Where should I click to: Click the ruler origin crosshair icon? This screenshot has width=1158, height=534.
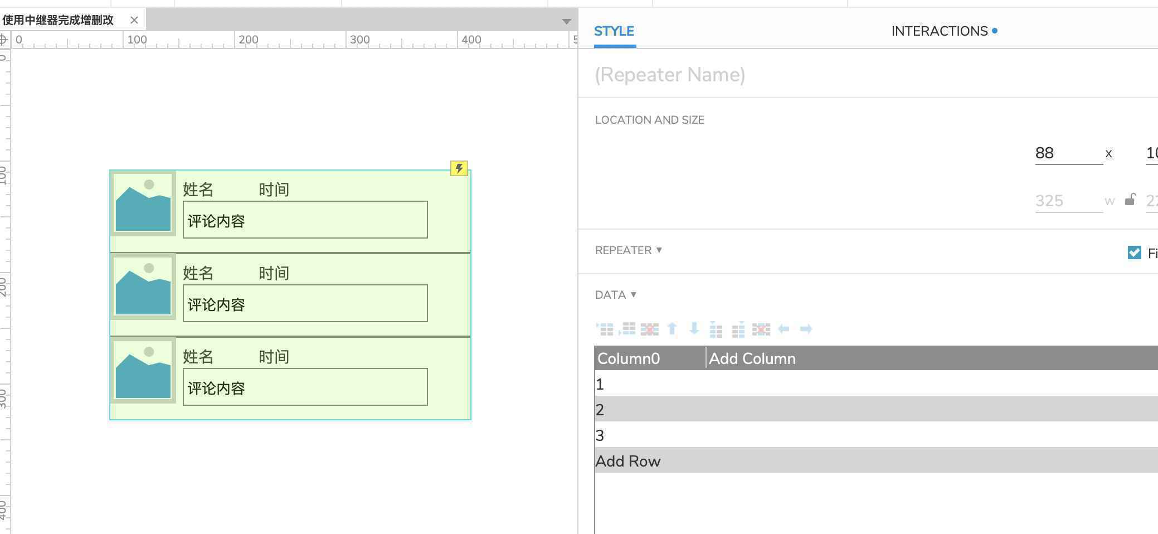click(x=4, y=40)
